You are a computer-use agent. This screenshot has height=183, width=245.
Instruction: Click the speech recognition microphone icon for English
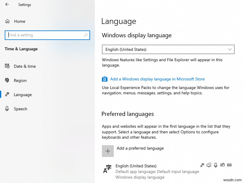[x=216, y=165]
